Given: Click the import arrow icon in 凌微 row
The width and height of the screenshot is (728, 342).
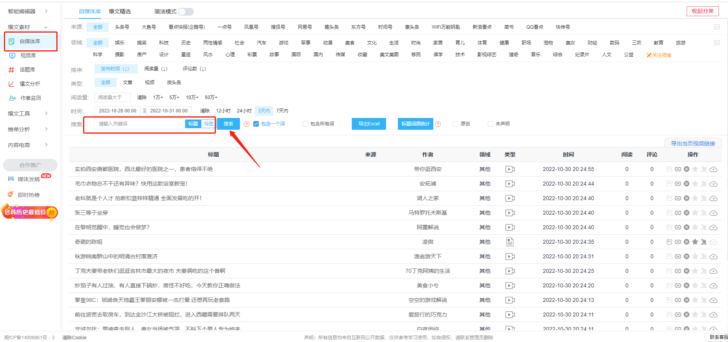Looking at the screenshot, I should coord(704,242).
